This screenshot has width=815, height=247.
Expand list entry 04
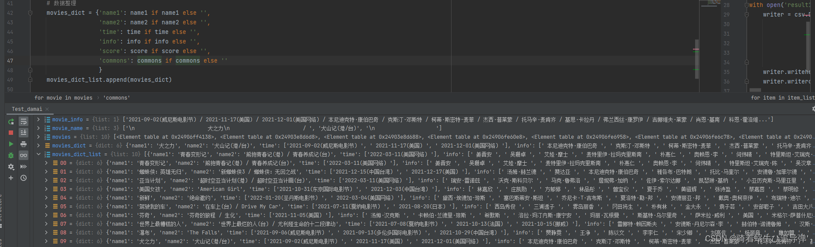point(47,198)
